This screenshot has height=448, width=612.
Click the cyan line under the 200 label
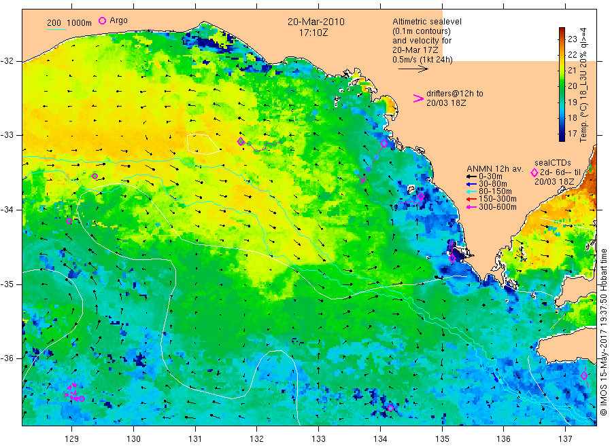pyautogui.click(x=56, y=29)
